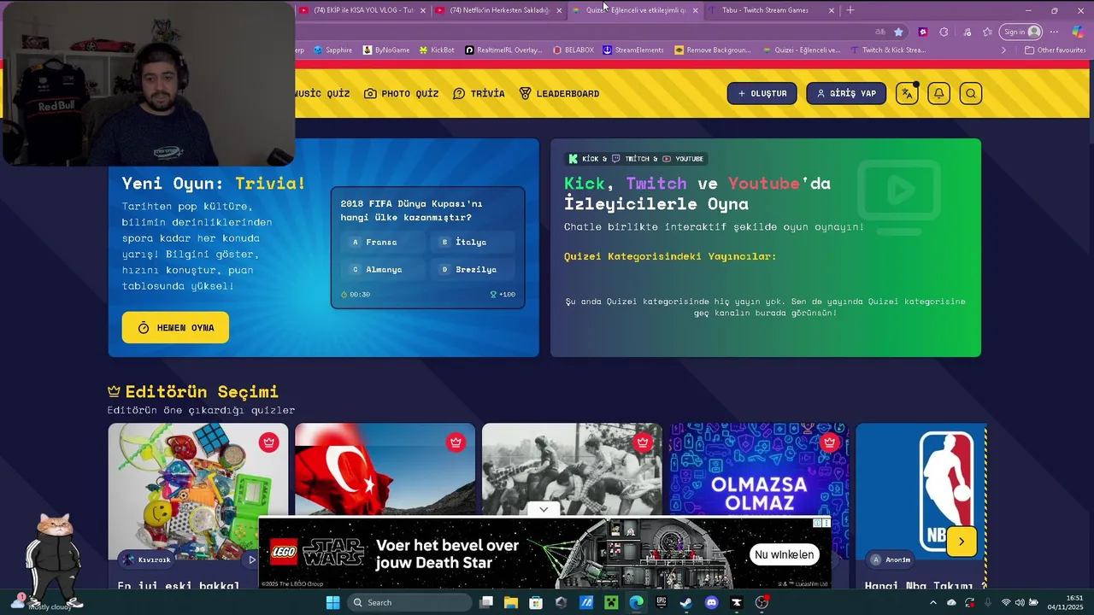Open Discord from the taskbar
Screen dimensions: 1094x615
[x=711, y=602]
